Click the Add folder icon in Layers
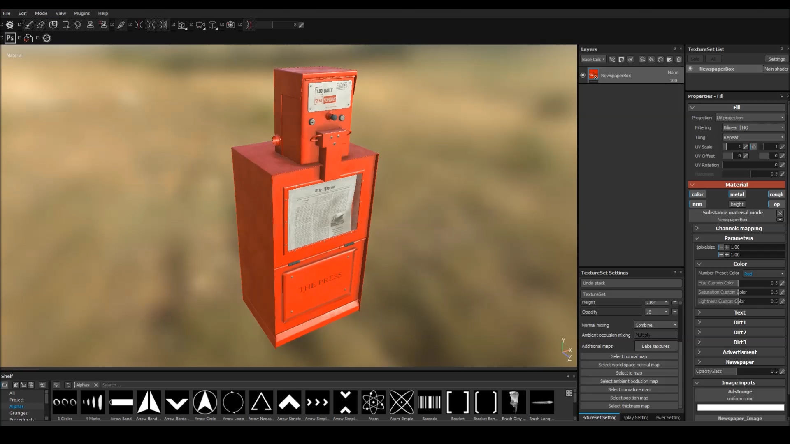Viewport: 790px width, 444px height. pyautogui.click(x=669, y=60)
